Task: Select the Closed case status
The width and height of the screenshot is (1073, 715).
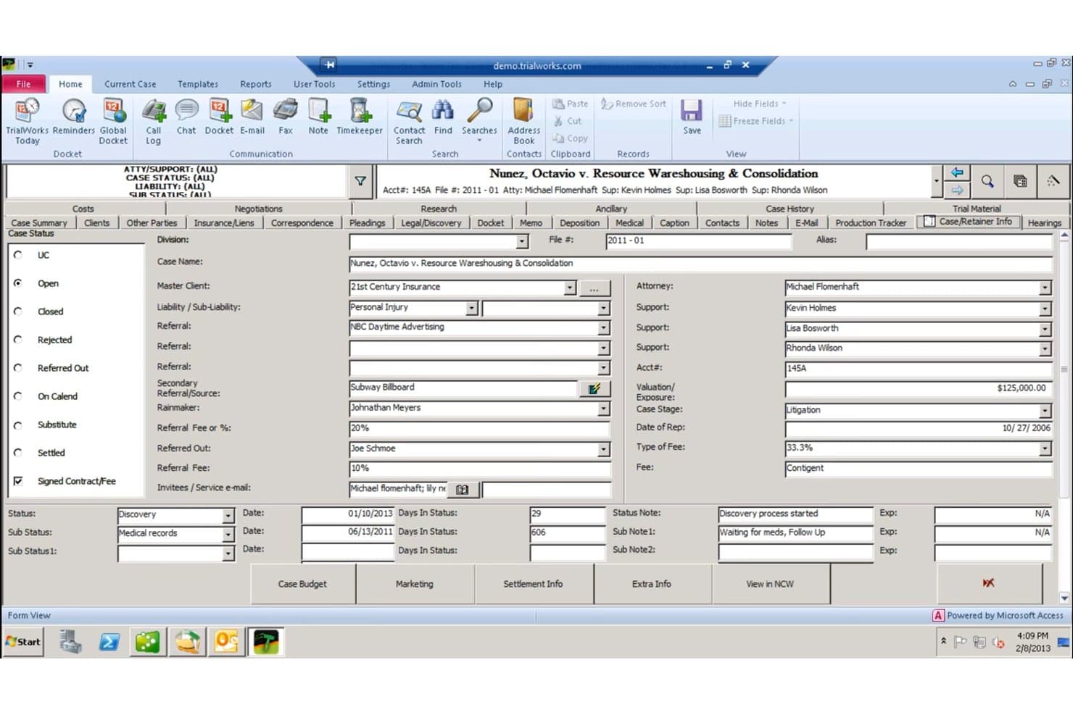Action: click(x=18, y=311)
